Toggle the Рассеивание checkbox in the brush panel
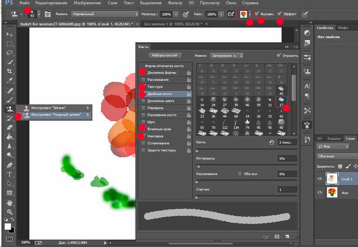358x247 pixels. click(x=144, y=80)
